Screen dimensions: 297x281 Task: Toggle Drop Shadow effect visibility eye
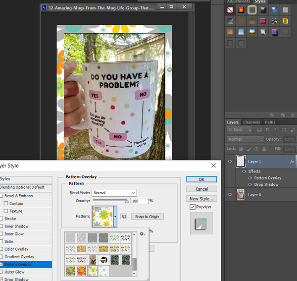coord(250,184)
